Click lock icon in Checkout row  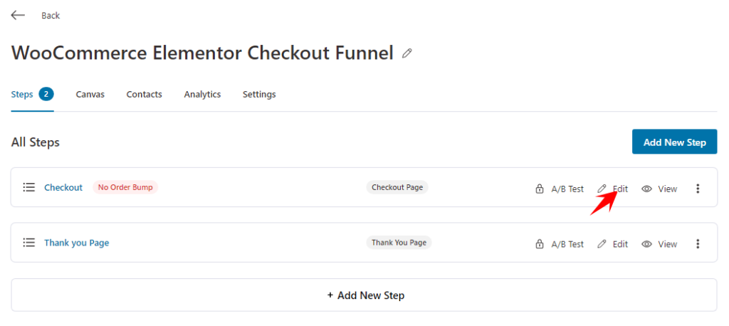tap(540, 189)
